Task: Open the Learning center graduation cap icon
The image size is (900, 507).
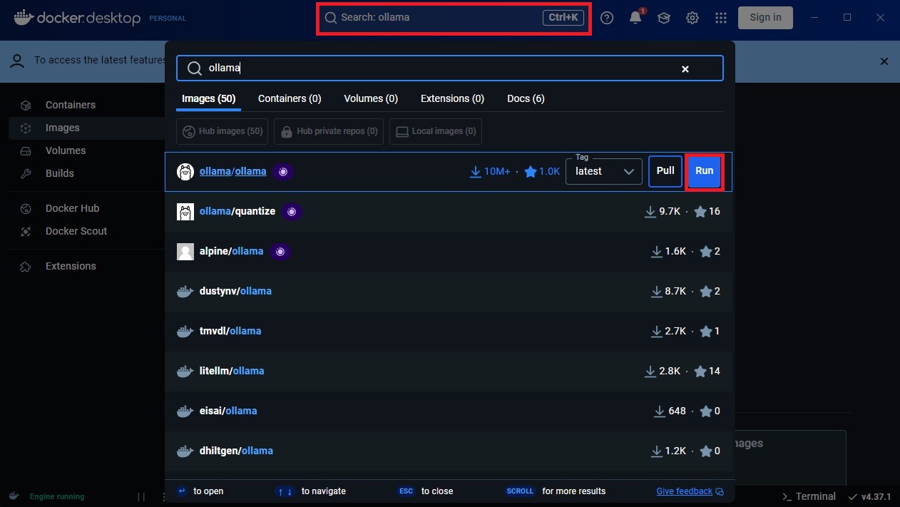Action: pyautogui.click(x=664, y=18)
